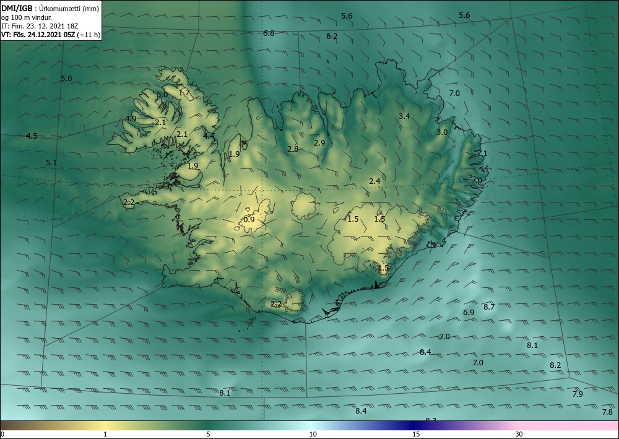Click the 'VT: Fös. 24.12.2021 05Z (+11 h)' line
The height and width of the screenshot is (439, 619).
coord(51,34)
